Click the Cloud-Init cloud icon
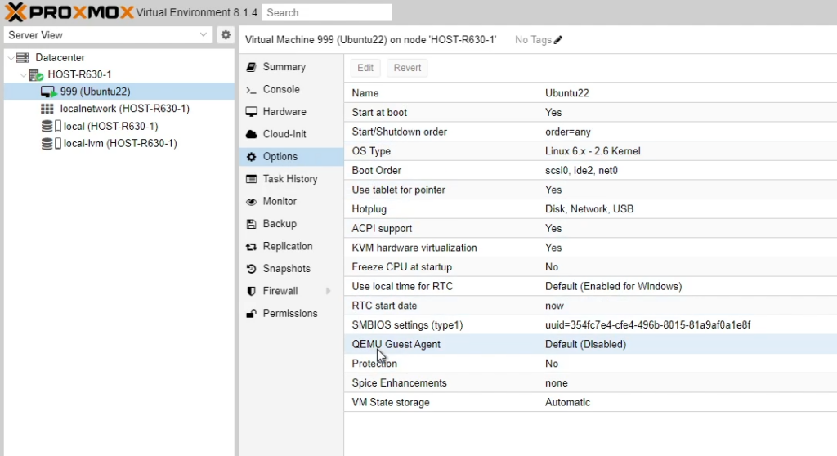Viewport: 837px width, 456px height. 251,134
